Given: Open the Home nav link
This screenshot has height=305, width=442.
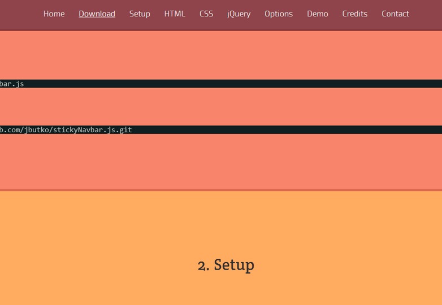Looking at the screenshot, I should coord(54,14).
